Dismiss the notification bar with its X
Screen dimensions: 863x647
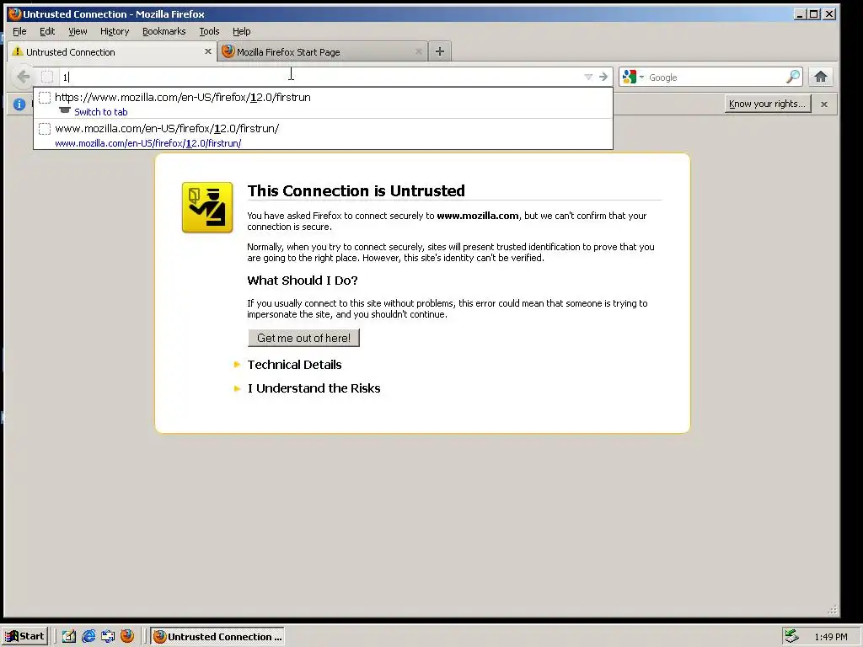click(x=823, y=104)
